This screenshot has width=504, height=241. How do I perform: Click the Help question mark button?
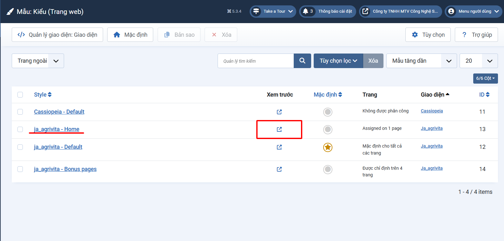[x=476, y=35]
